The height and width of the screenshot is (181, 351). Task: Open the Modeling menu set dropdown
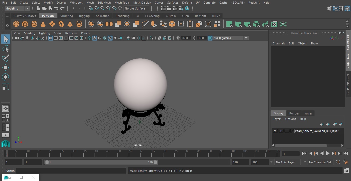[17, 8]
